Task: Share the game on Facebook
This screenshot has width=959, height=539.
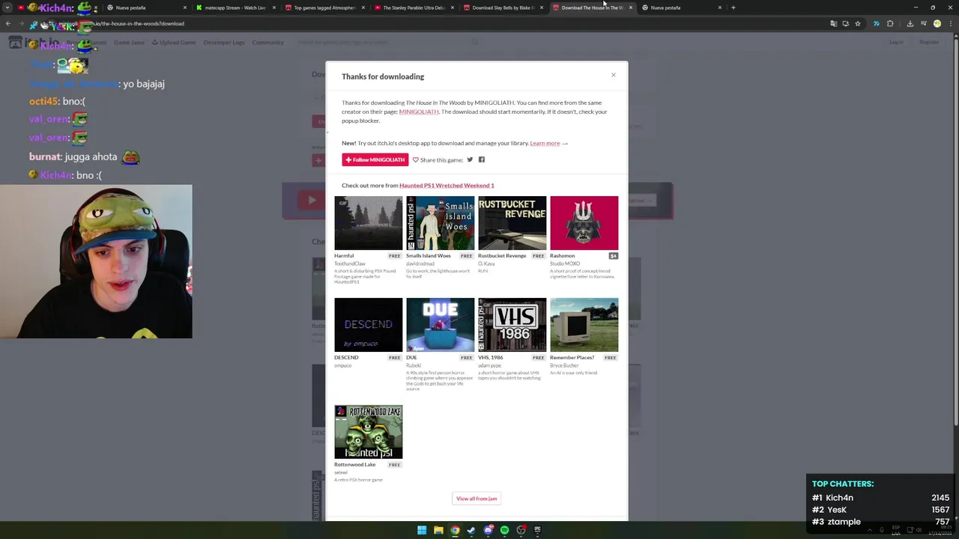Action: click(x=482, y=159)
